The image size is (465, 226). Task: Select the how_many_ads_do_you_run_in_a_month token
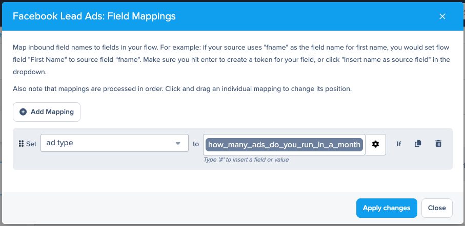point(284,145)
